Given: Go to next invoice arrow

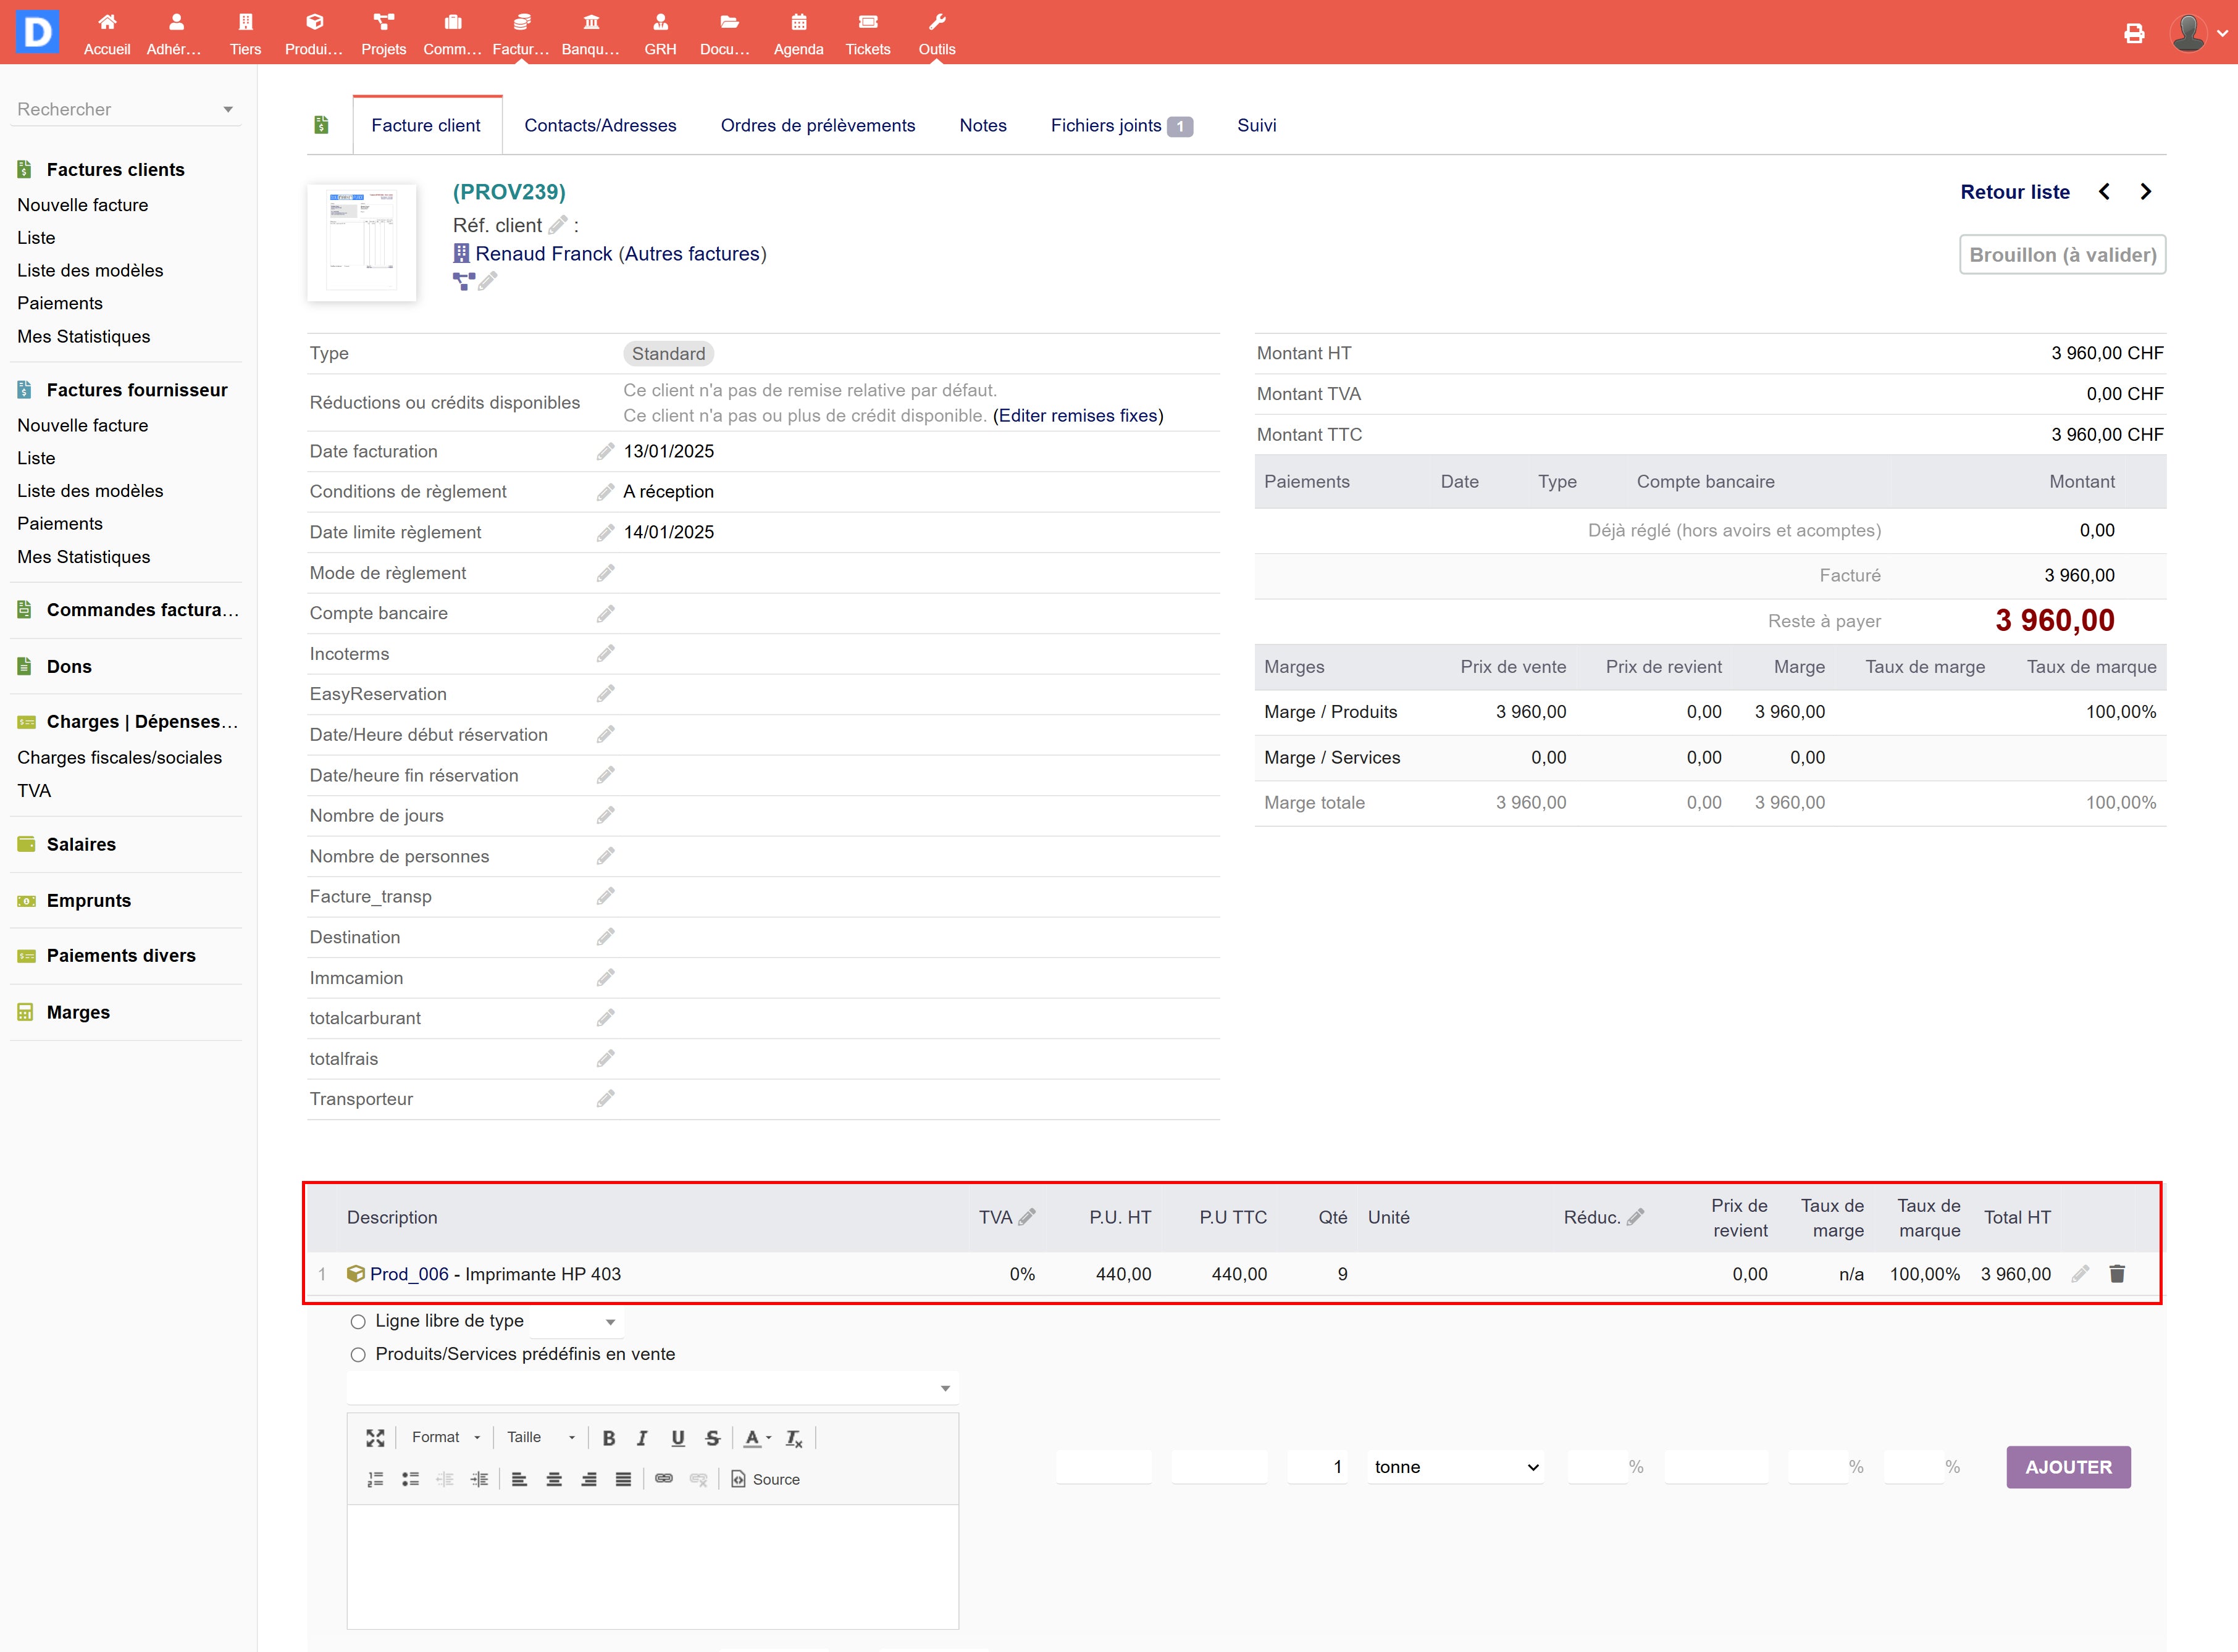Looking at the screenshot, I should coord(2145,192).
